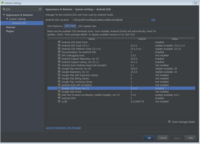Uncheck the Android NDK checkbox
Viewport: 200px width, 144px height.
pos(59,98)
